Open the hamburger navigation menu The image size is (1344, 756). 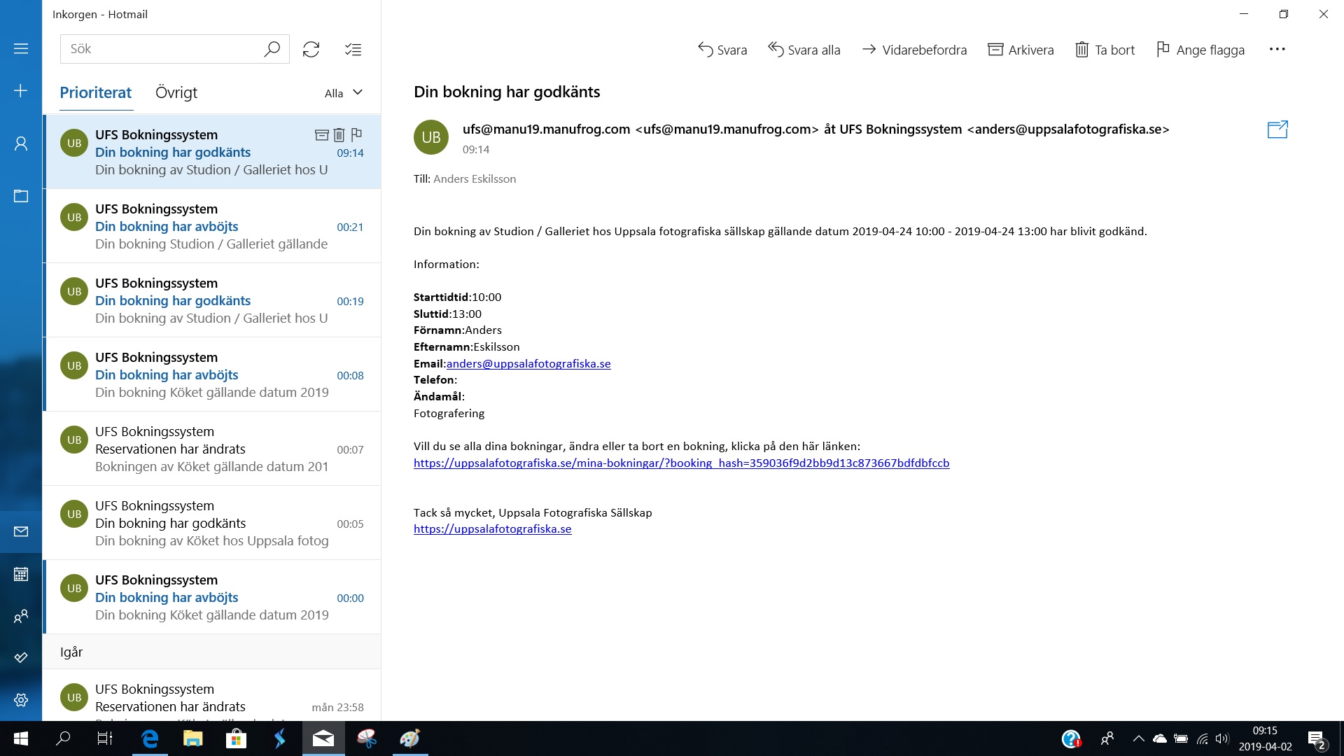pyautogui.click(x=21, y=49)
